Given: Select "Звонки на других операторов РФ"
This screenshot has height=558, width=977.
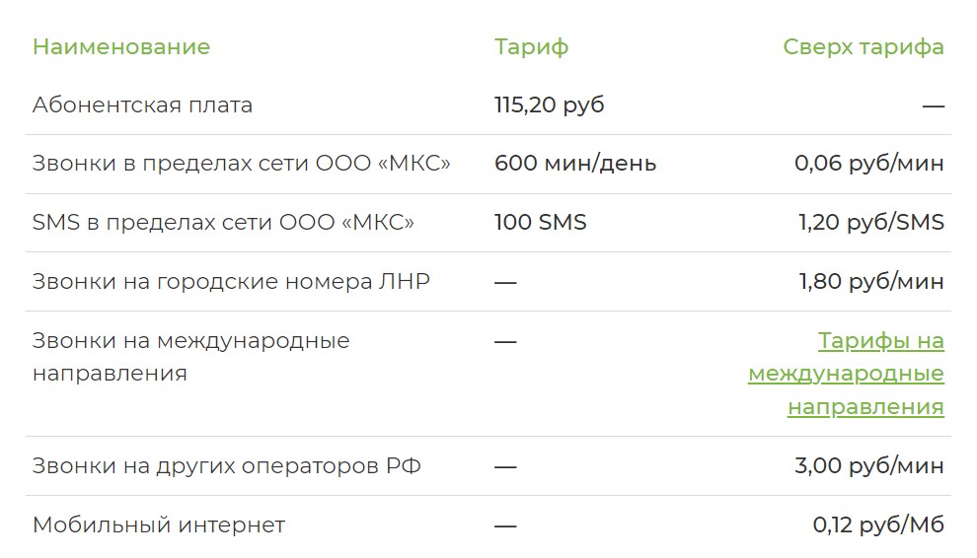Looking at the screenshot, I should tap(226, 465).
